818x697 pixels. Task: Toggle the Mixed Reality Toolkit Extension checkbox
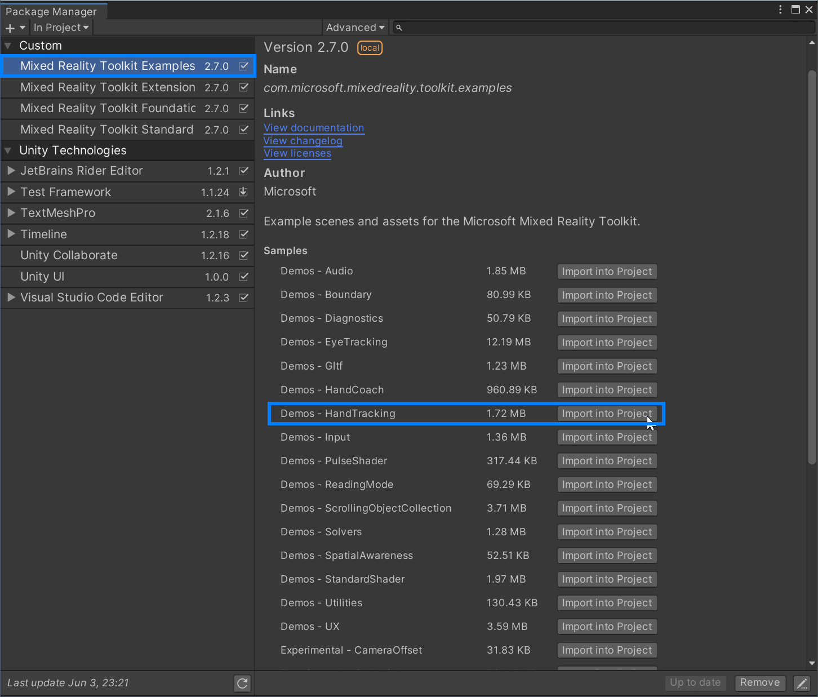click(243, 87)
